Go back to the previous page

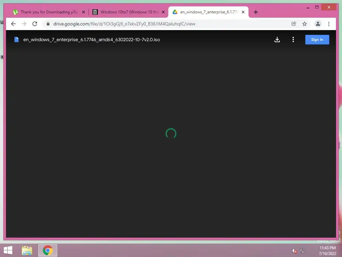[x=13, y=24]
